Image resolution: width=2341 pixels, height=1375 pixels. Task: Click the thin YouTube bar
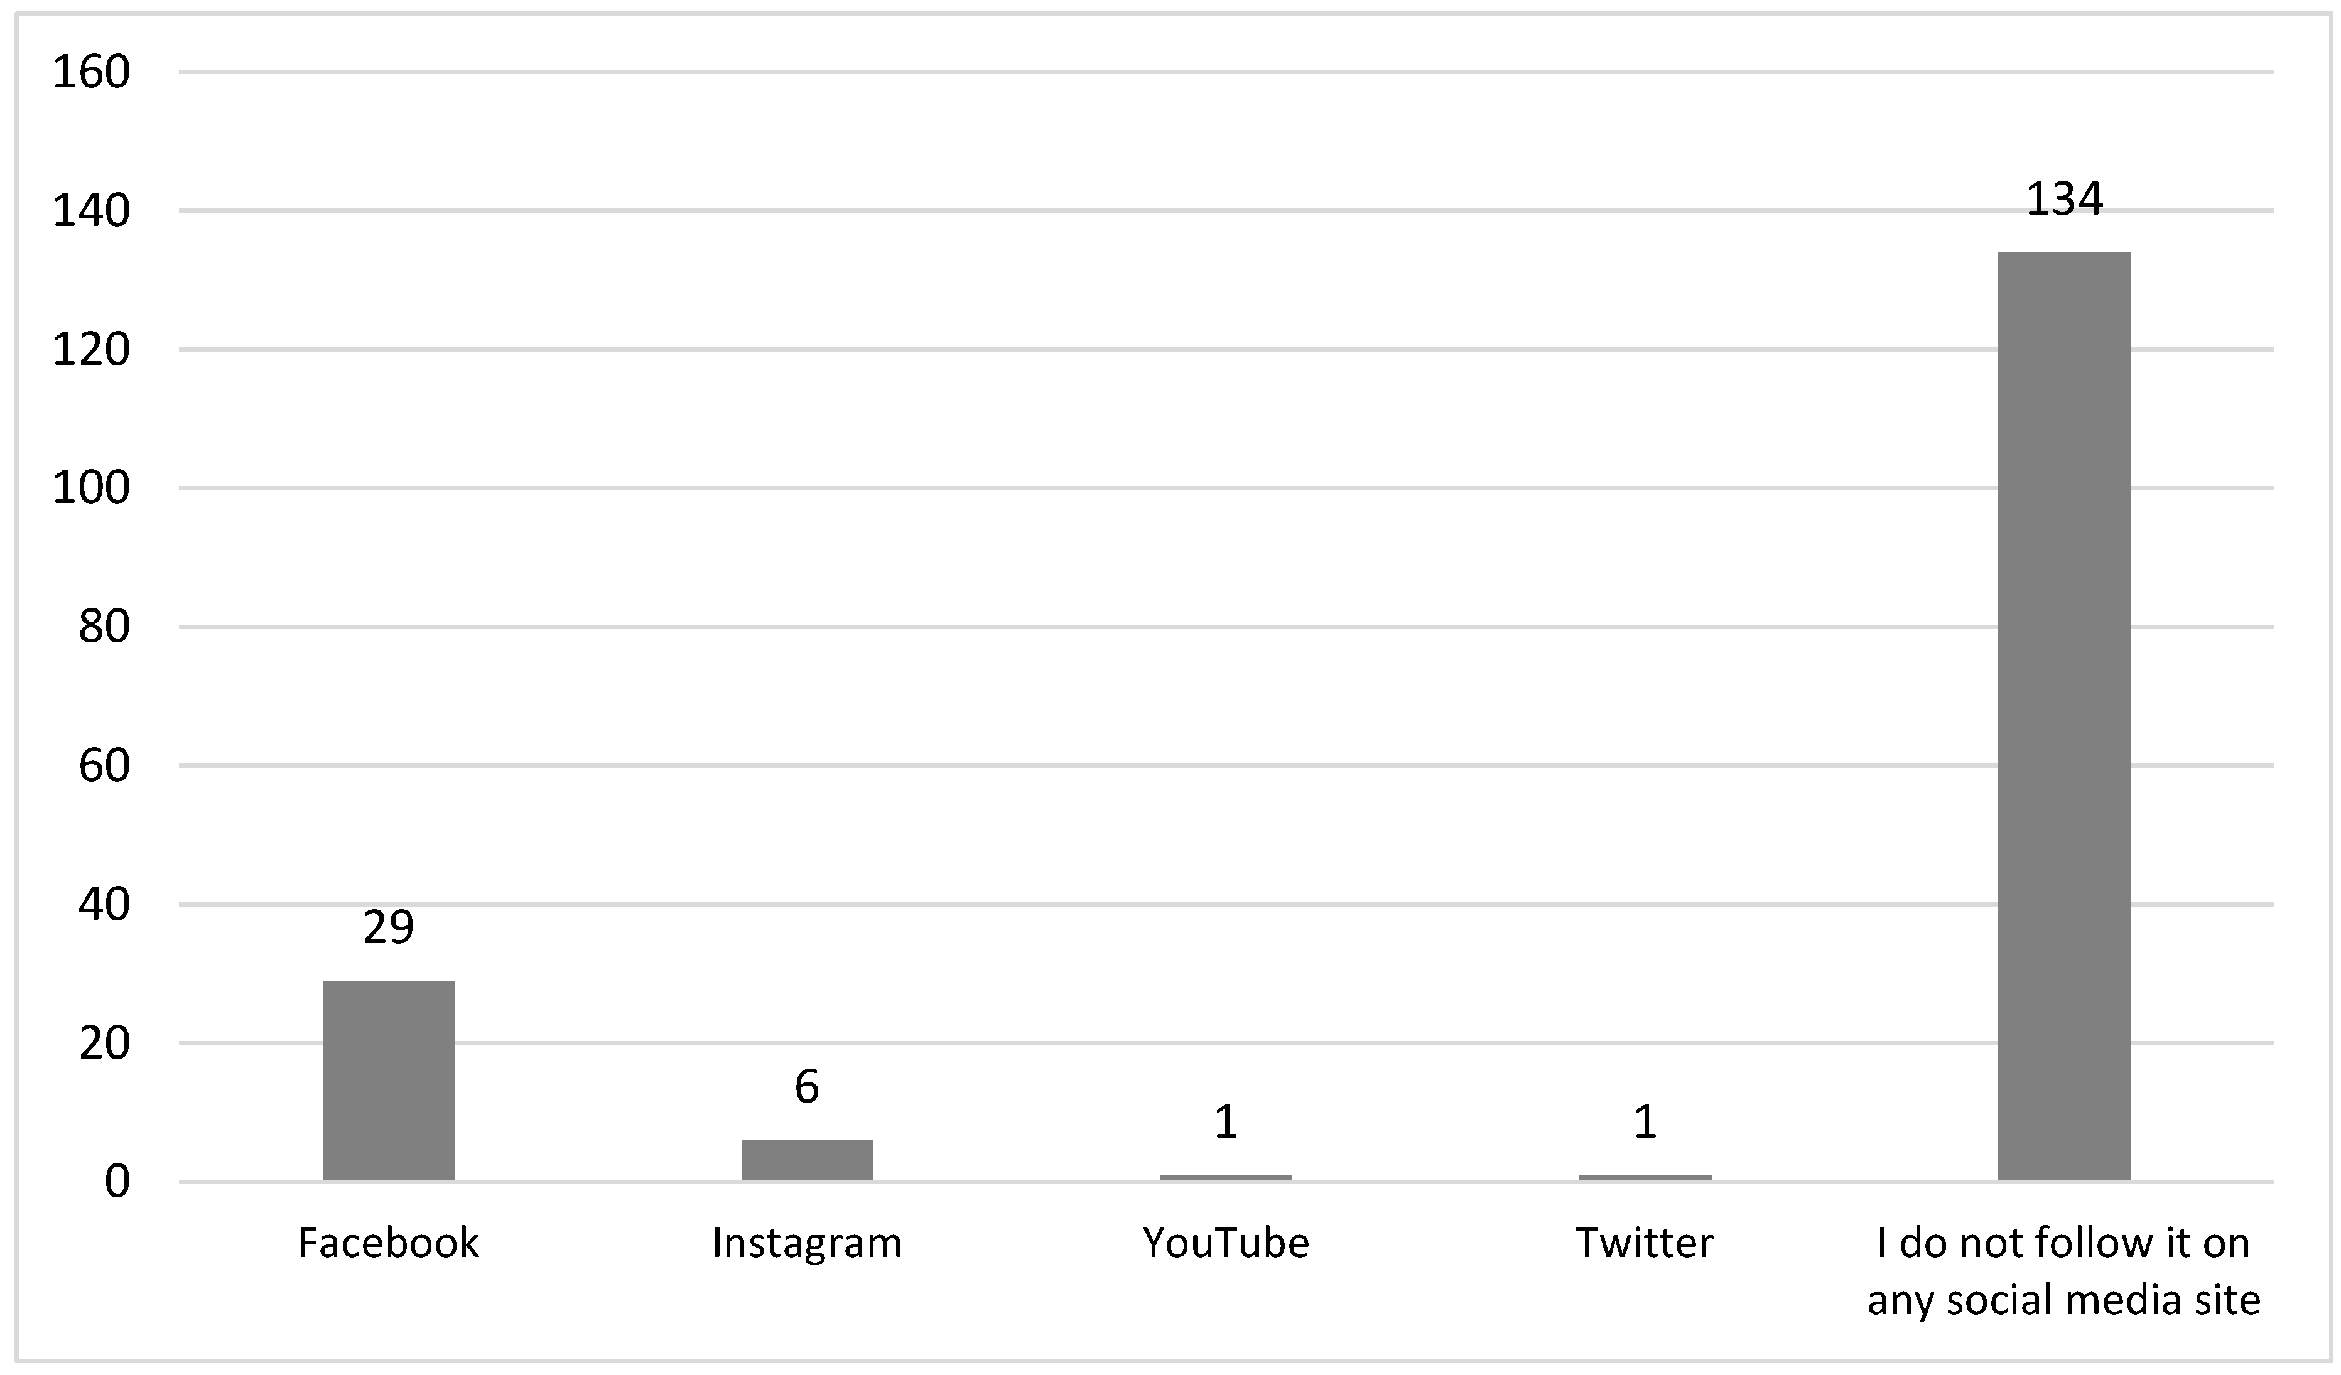(x=1225, y=1178)
